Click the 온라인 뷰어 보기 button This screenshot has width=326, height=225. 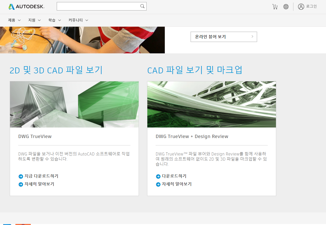(224, 37)
